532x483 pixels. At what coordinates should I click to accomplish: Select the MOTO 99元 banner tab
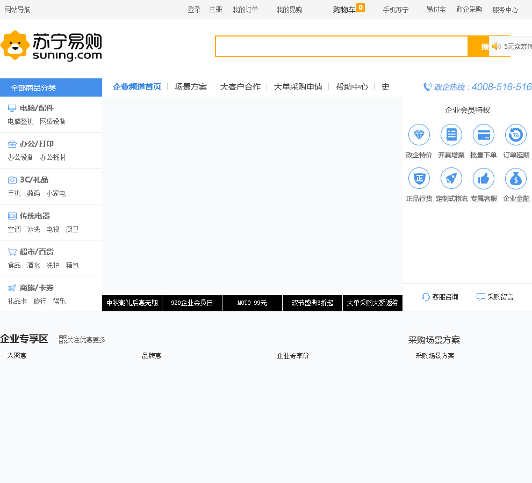pyautogui.click(x=252, y=303)
